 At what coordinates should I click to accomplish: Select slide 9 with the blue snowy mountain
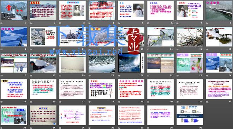tap(14, 36)
